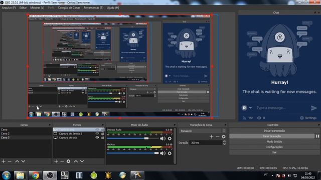Image resolution: width=321 pixels, height=180 pixels.
Task: Lock the highlighted first source
Action: point(102,129)
